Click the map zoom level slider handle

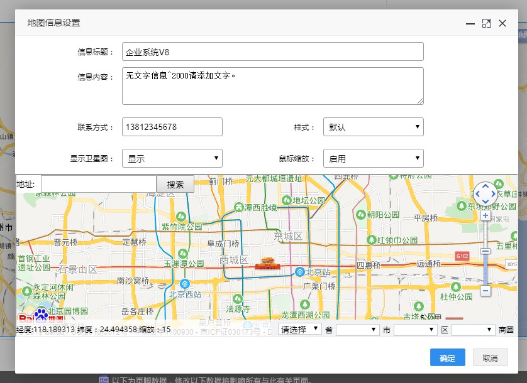(485, 251)
